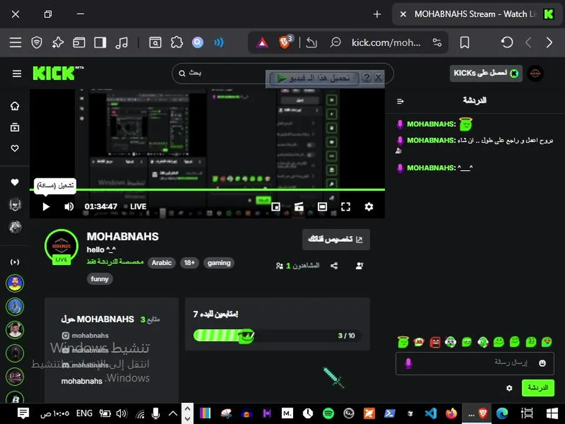Screen dimensions: 565x424
Task: Click the user icon beside the share icon
Action: (x=359, y=266)
